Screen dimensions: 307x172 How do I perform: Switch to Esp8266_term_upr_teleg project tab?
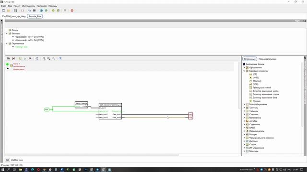[x=14, y=16]
